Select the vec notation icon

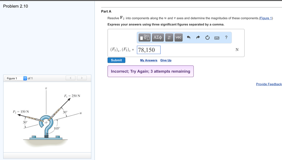coord(178,37)
